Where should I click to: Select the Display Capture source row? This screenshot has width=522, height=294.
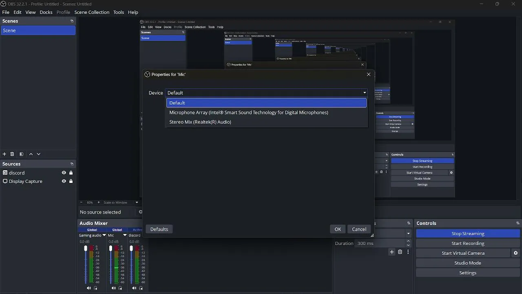pos(38,181)
